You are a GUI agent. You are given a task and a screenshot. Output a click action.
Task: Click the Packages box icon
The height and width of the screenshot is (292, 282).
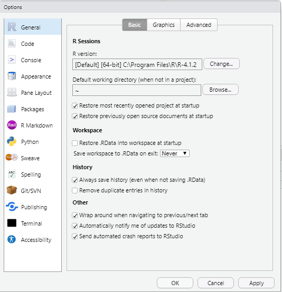12,109
